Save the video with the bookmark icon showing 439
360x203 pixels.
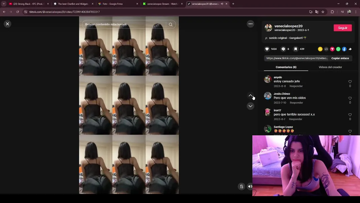[x=296, y=49]
